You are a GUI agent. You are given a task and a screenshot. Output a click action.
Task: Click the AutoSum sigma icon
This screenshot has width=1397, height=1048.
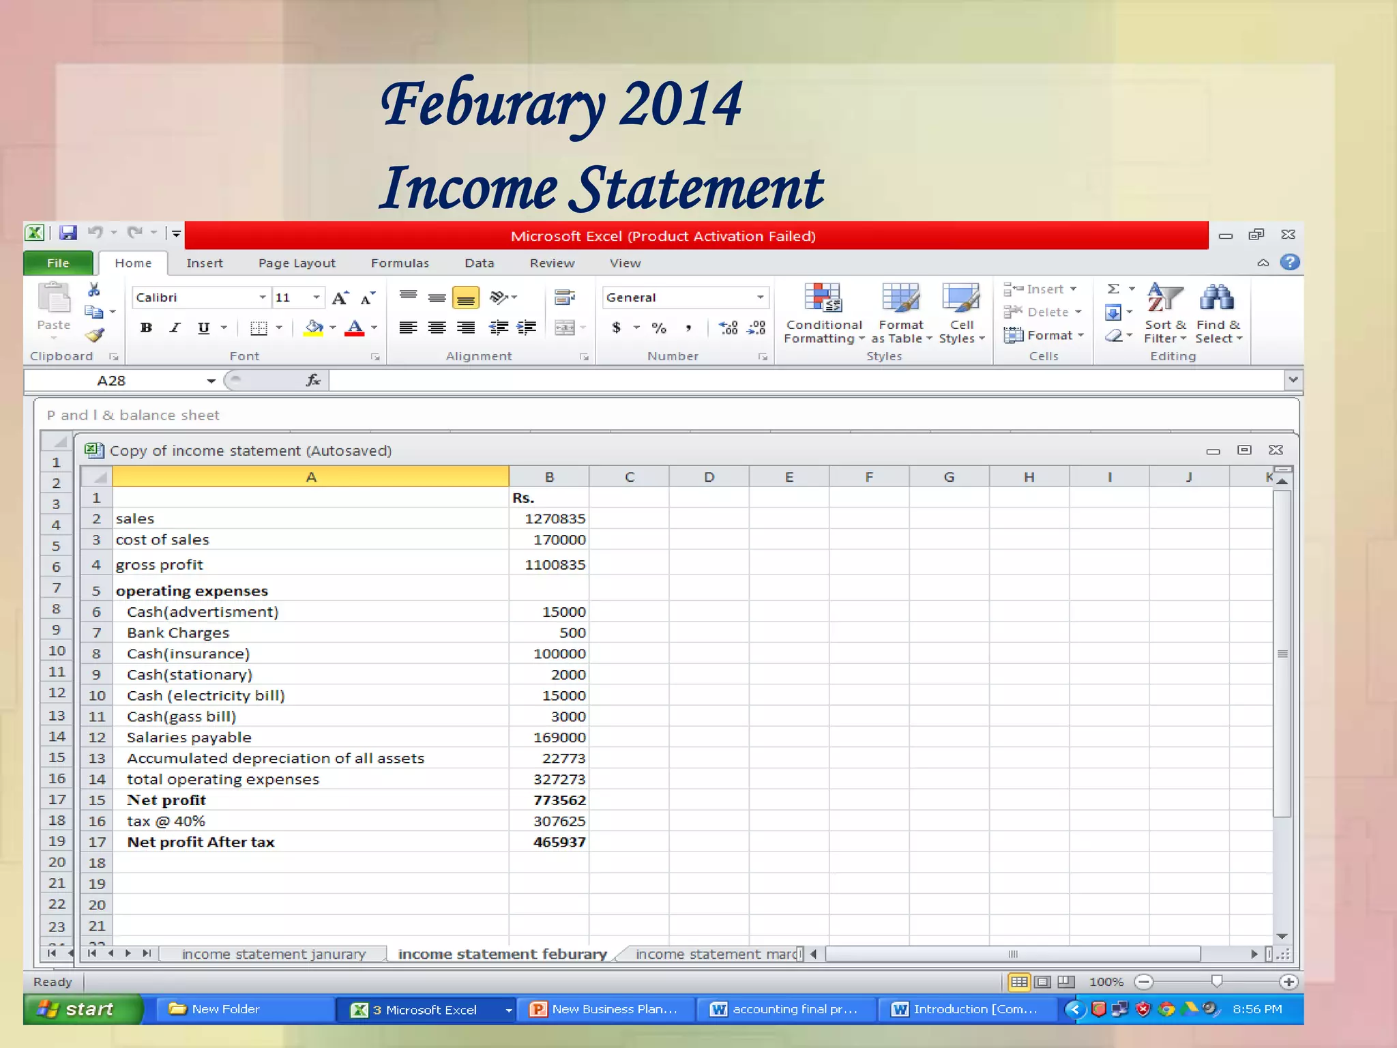1113,289
